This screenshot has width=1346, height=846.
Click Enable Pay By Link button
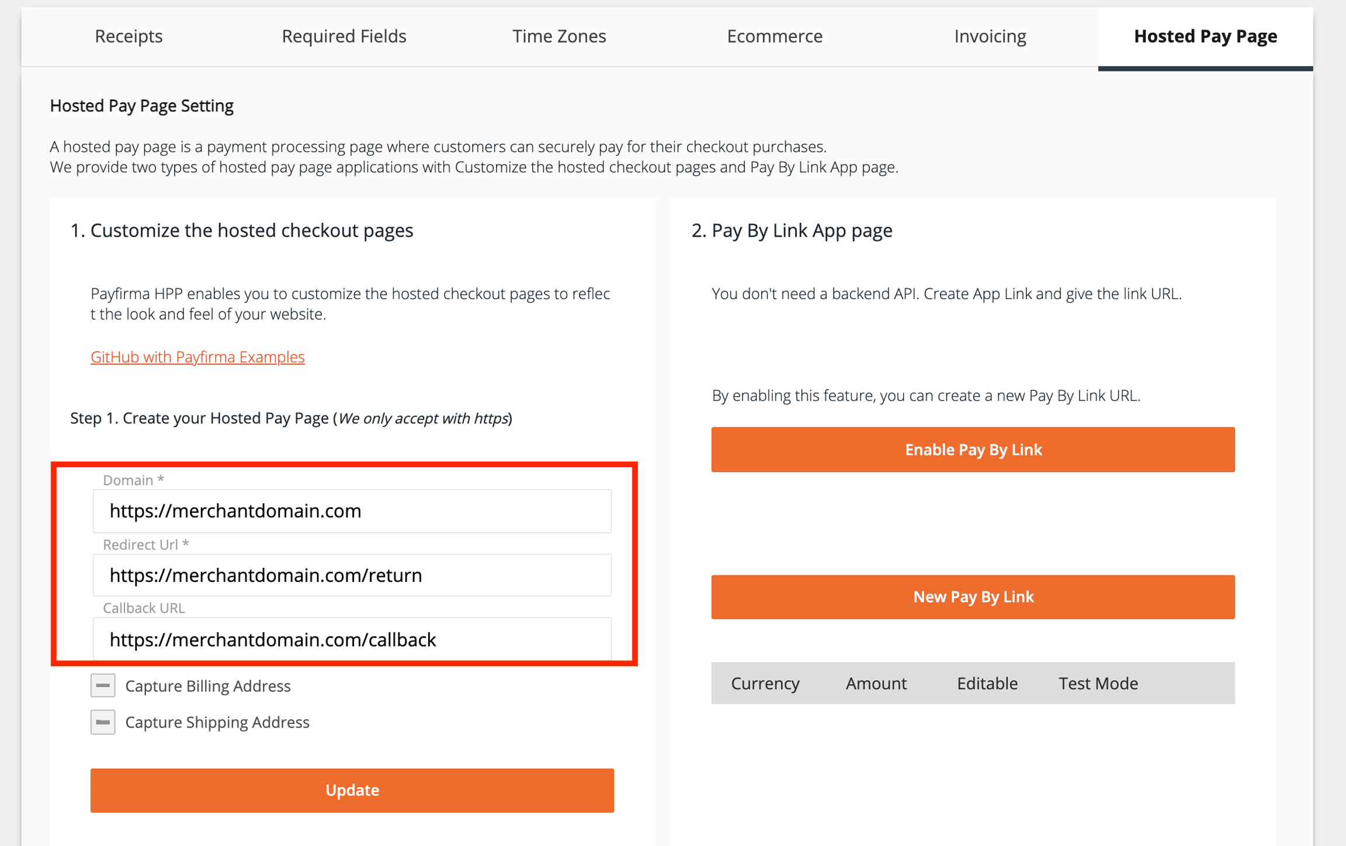point(973,449)
